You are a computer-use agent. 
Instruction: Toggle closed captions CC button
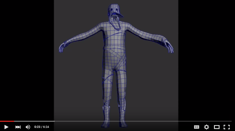point(197,127)
